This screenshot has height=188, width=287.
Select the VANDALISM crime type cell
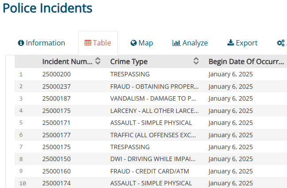point(153,98)
